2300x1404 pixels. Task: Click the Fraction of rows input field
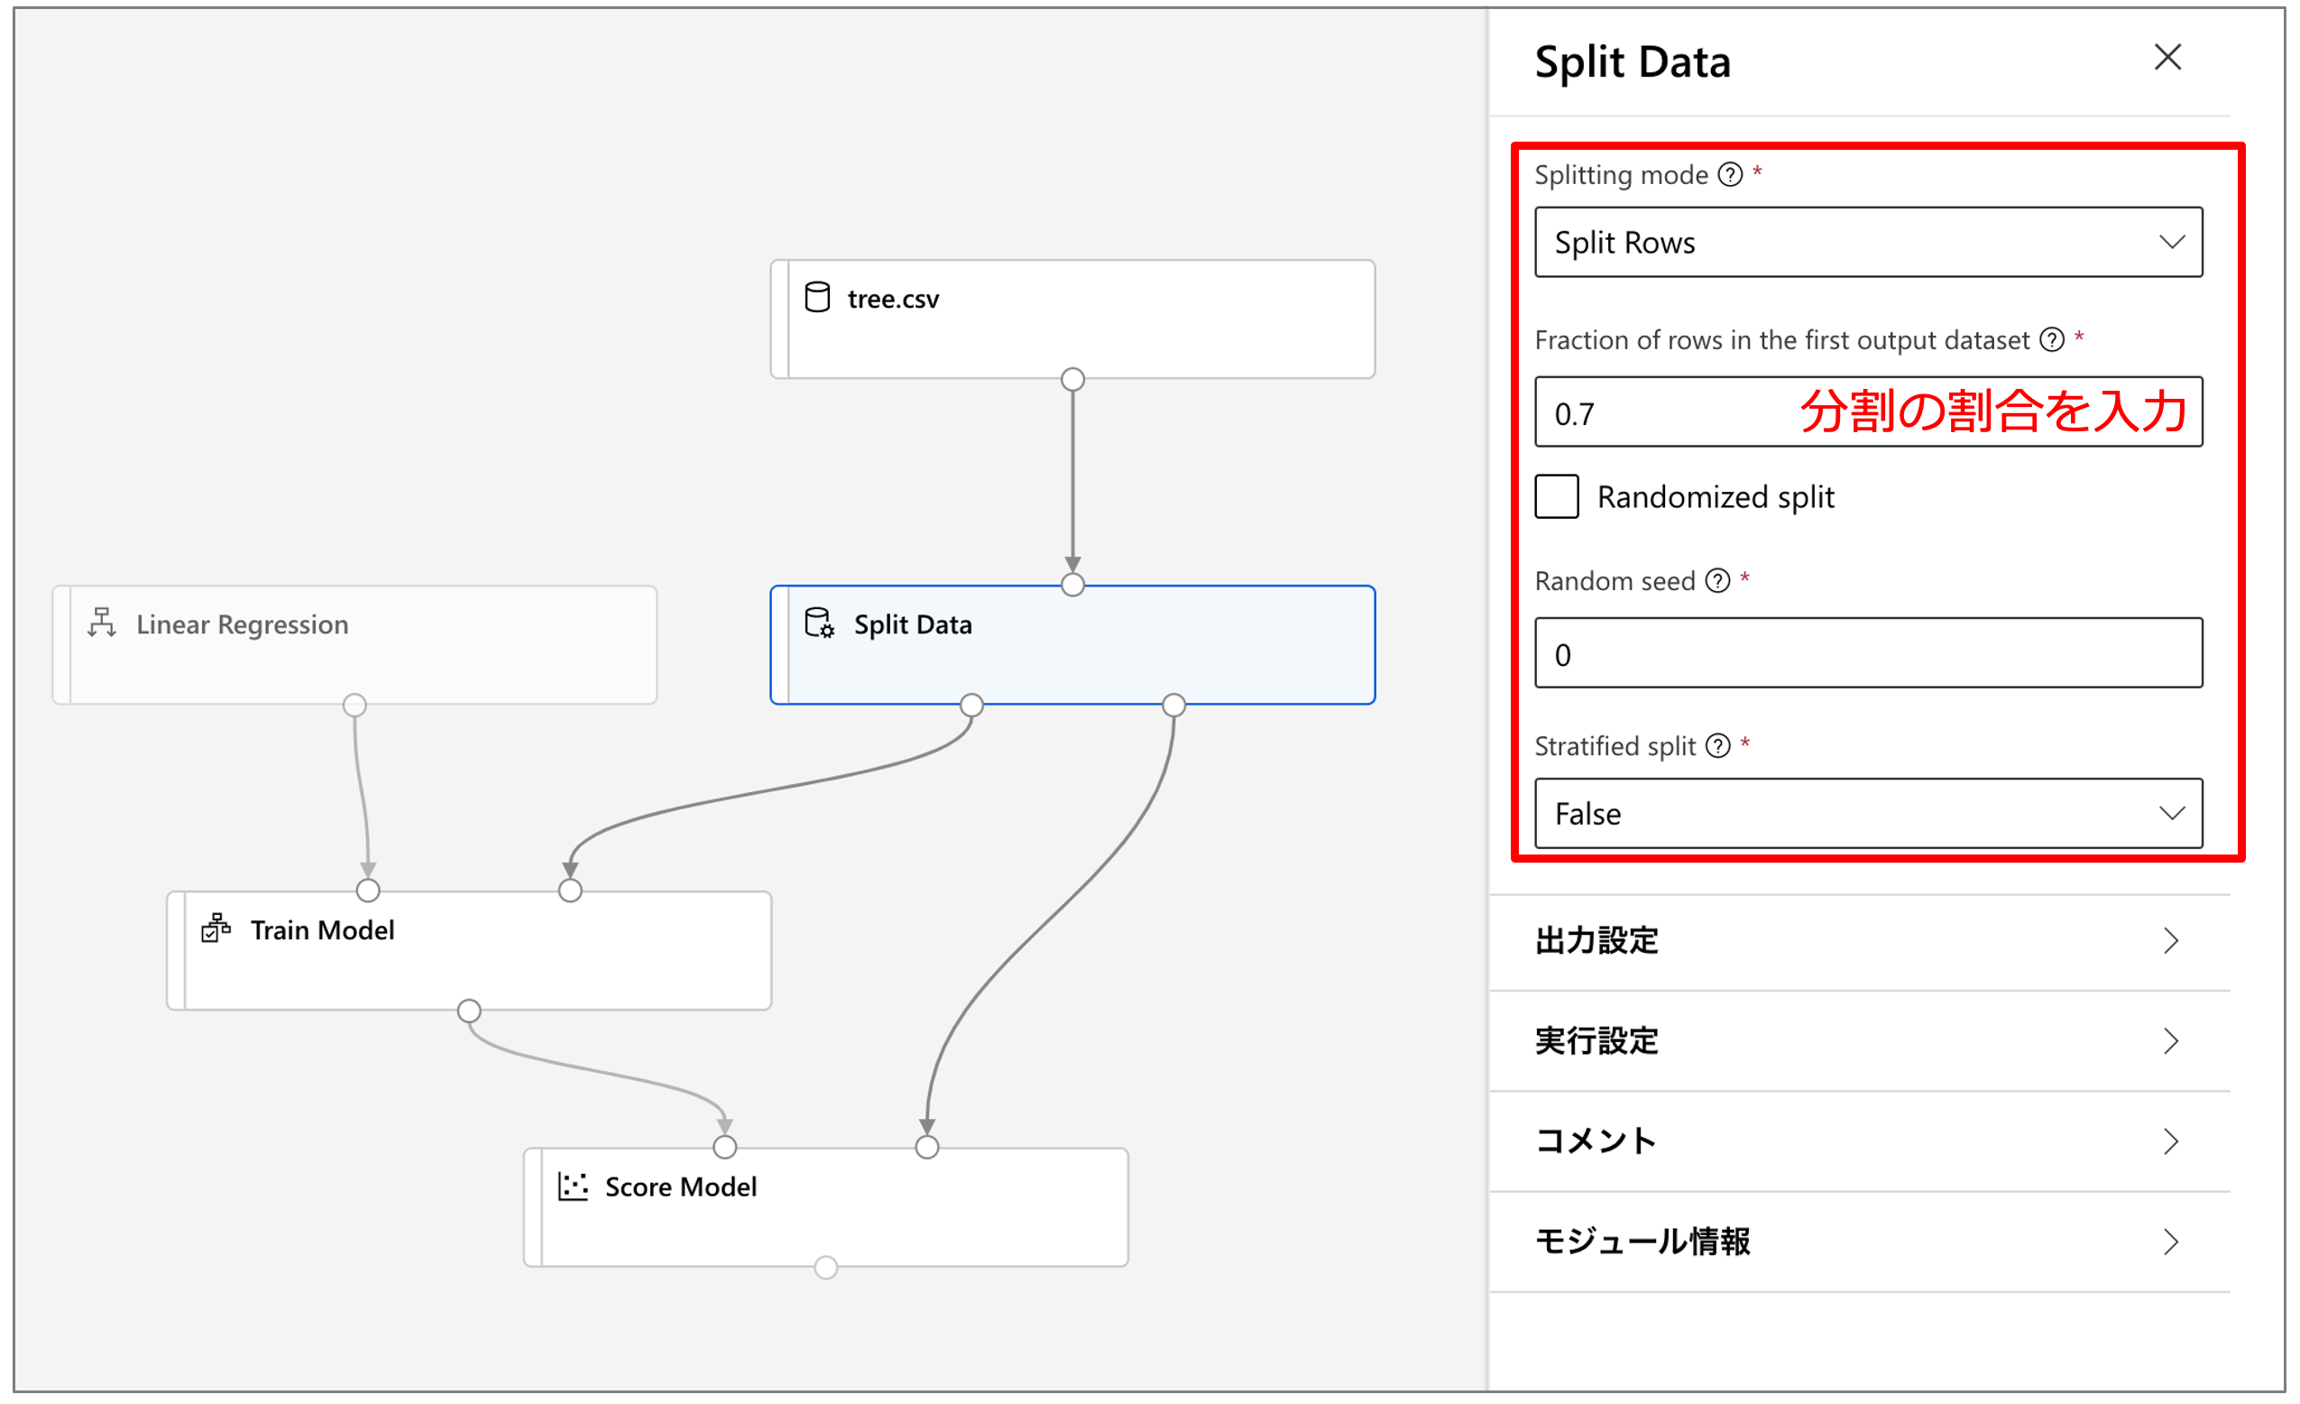click(1661, 413)
